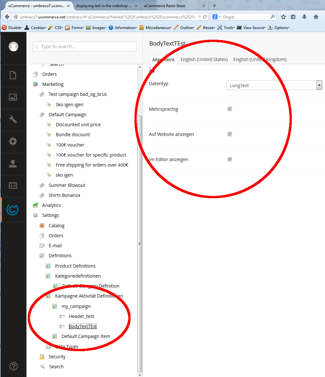Toggle the Im Editor anzeigen checkbox
325x377 pixels.
point(230,159)
